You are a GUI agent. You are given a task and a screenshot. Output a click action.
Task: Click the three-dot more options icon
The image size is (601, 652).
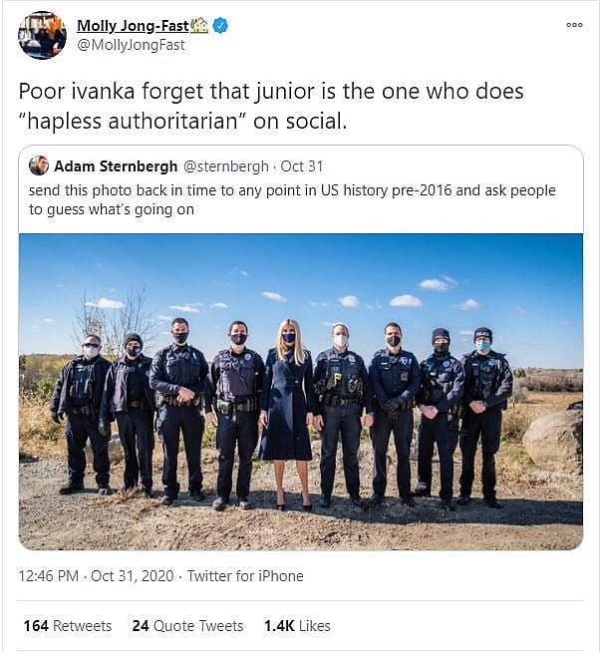[574, 25]
